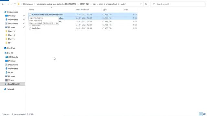Click the This PC computer icon
207x116 pixels.
tap(5, 53)
